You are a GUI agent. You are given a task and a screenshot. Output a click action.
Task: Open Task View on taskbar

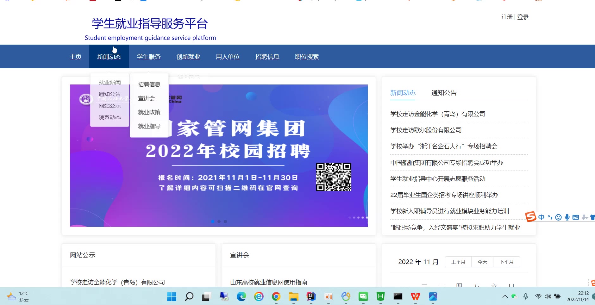coord(206,296)
